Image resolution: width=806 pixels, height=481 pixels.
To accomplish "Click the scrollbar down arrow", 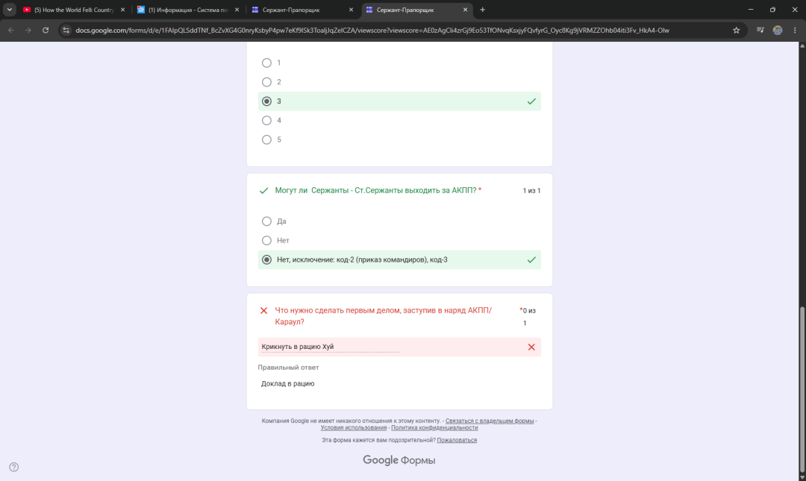I will click(802, 477).
